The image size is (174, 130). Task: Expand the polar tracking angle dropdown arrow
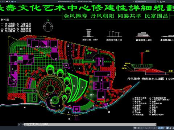(x=152, y=128)
